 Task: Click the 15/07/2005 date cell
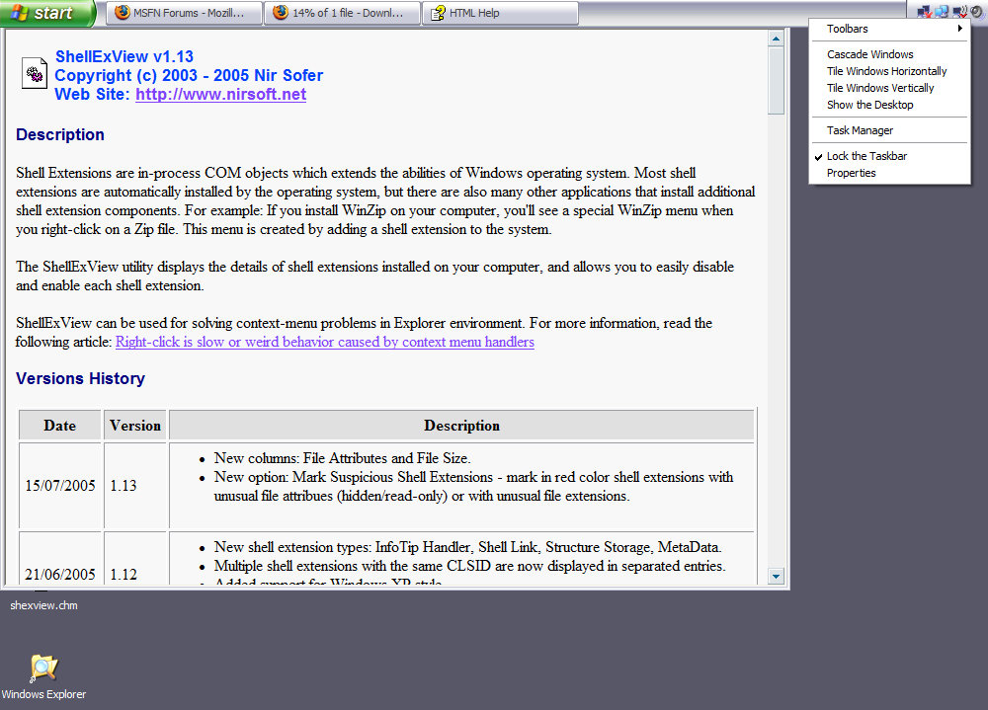60,486
